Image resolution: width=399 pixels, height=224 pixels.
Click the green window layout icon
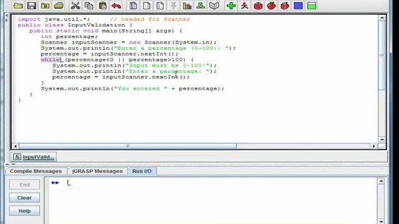(312, 6)
